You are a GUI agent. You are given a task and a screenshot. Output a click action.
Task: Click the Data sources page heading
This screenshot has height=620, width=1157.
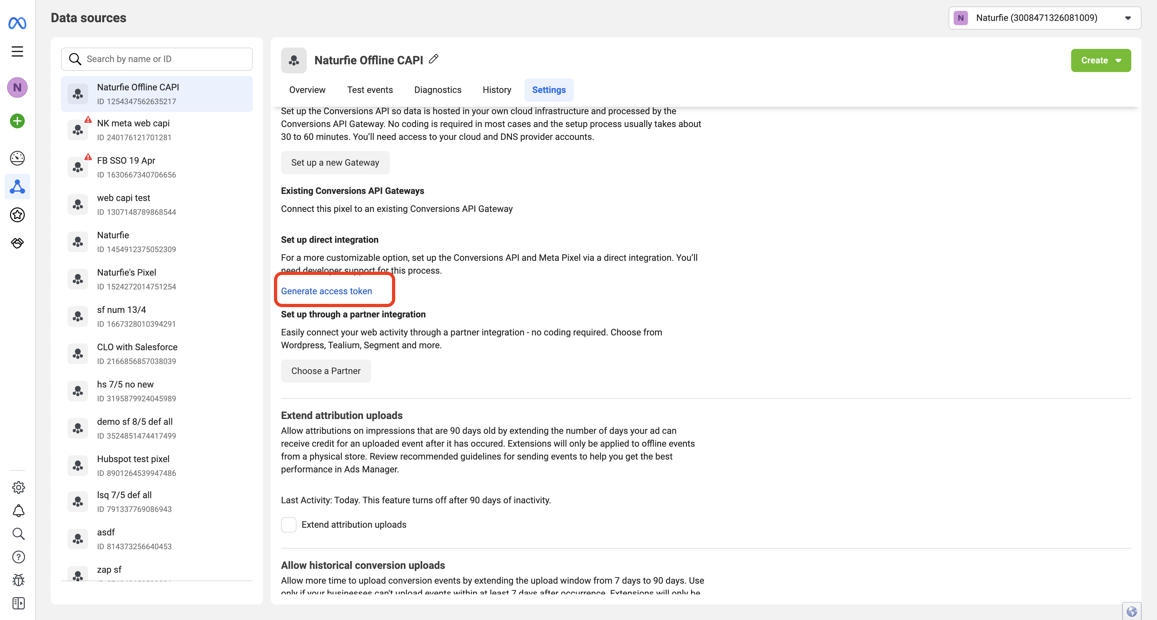[88, 18]
